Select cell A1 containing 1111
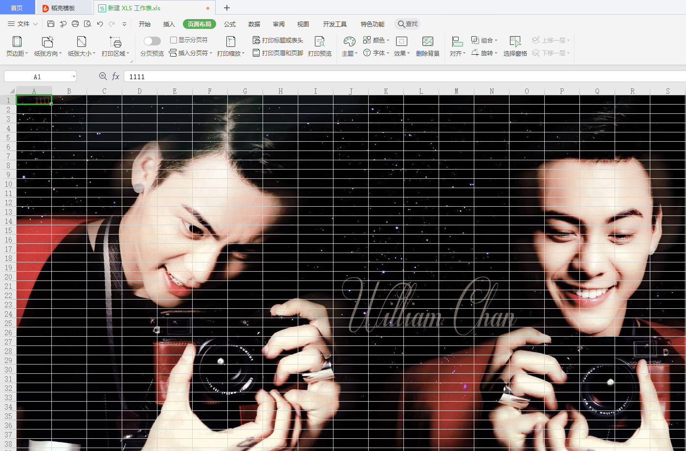 click(34, 100)
